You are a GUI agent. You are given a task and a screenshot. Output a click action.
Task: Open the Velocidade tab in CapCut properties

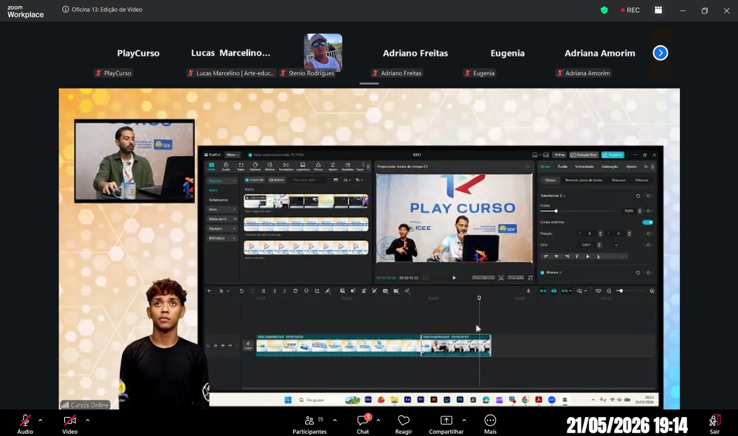tap(584, 166)
